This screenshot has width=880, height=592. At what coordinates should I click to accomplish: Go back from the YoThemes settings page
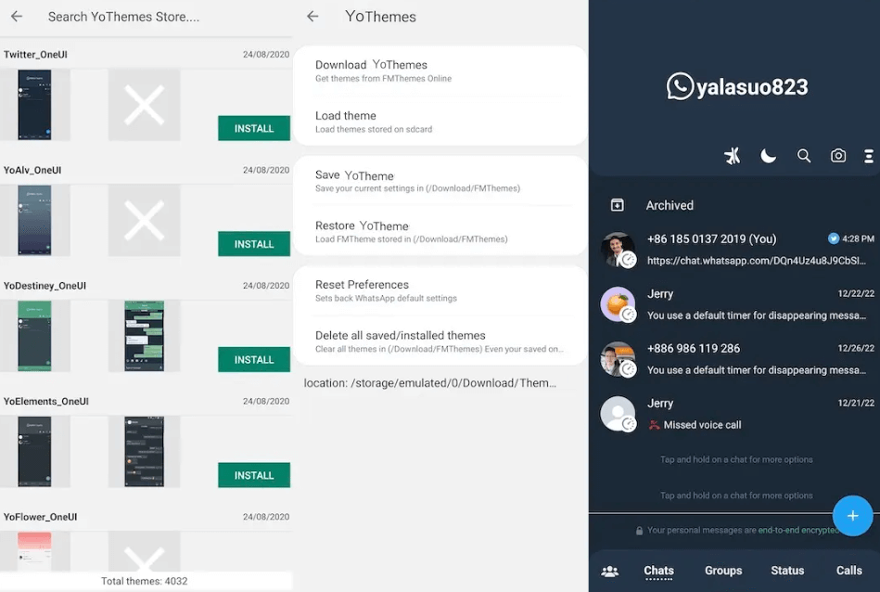click(312, 17)
